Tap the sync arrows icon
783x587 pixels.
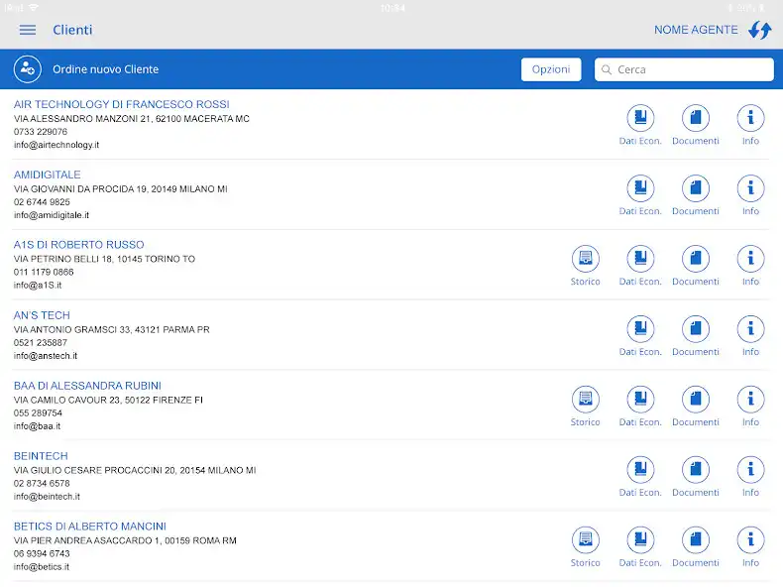point(760,30)
